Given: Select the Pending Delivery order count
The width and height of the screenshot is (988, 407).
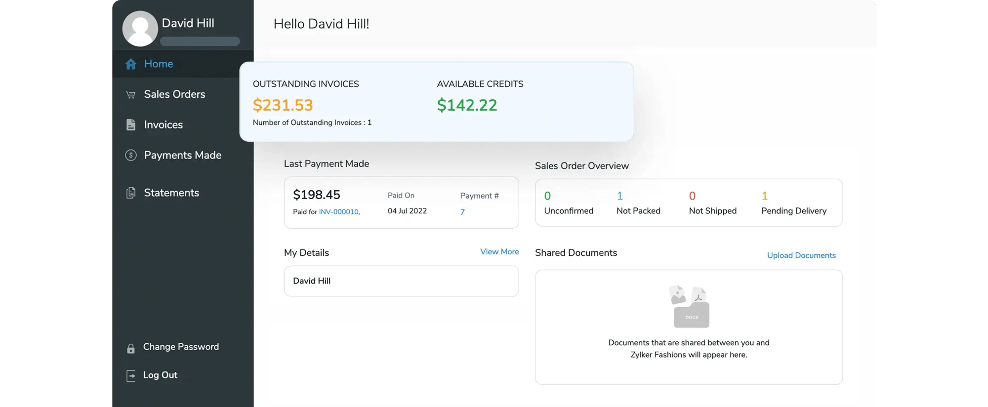Looking at the screenshot, I should [764, 196].
